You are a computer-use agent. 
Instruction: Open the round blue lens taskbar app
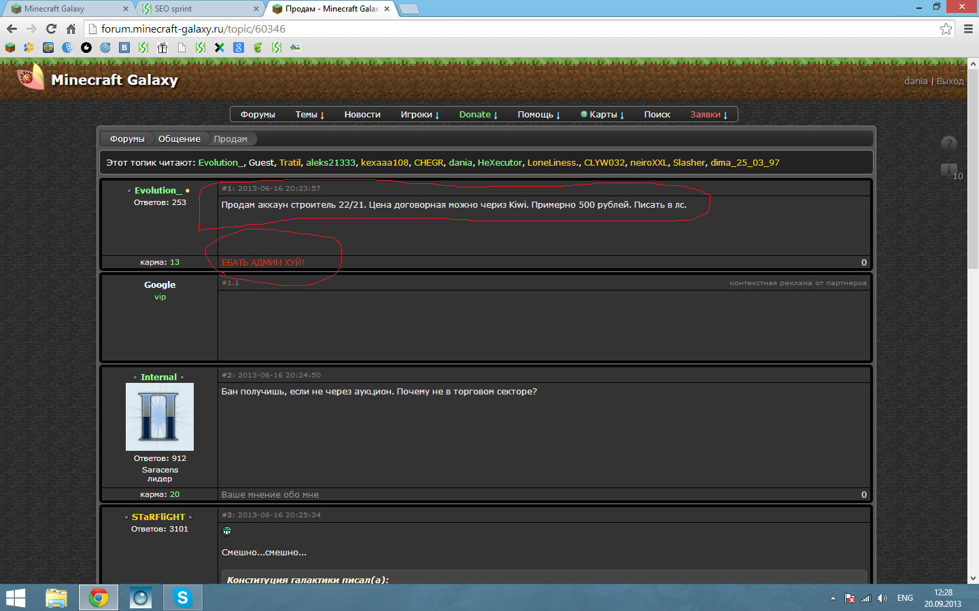[x=141, y=598]
